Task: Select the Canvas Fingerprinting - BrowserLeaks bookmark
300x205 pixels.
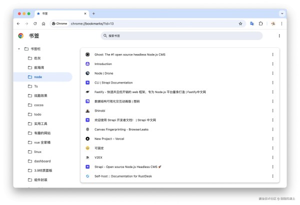Action: tap(180, 129)
